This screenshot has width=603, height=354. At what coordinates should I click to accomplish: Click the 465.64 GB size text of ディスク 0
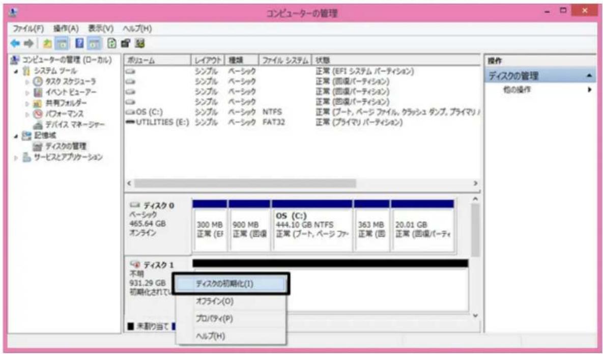pos(148,224)
